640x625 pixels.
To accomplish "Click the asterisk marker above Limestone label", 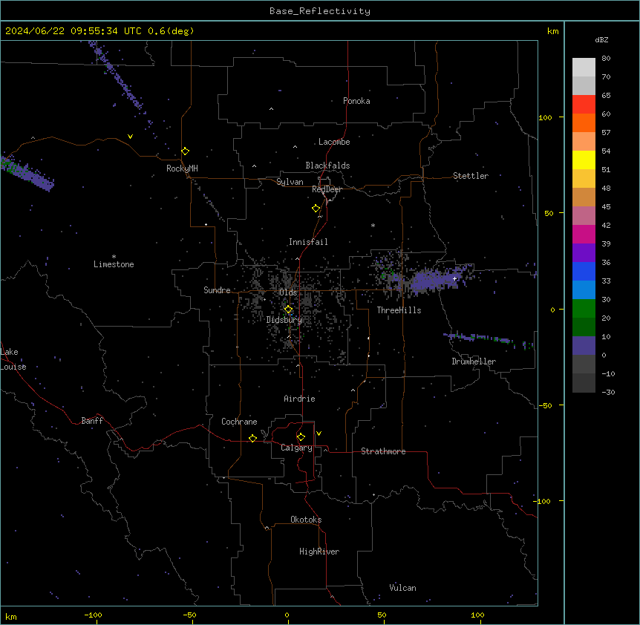I will coord(114,257).
